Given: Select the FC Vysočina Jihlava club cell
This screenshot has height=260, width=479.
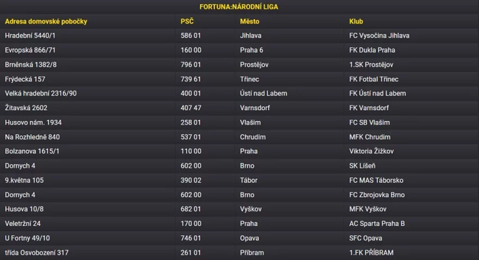Looking at the screenshot, I should (379, 35).
